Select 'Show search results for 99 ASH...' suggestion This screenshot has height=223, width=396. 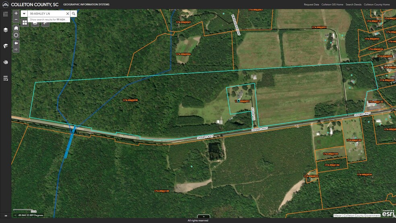(49, 19)
